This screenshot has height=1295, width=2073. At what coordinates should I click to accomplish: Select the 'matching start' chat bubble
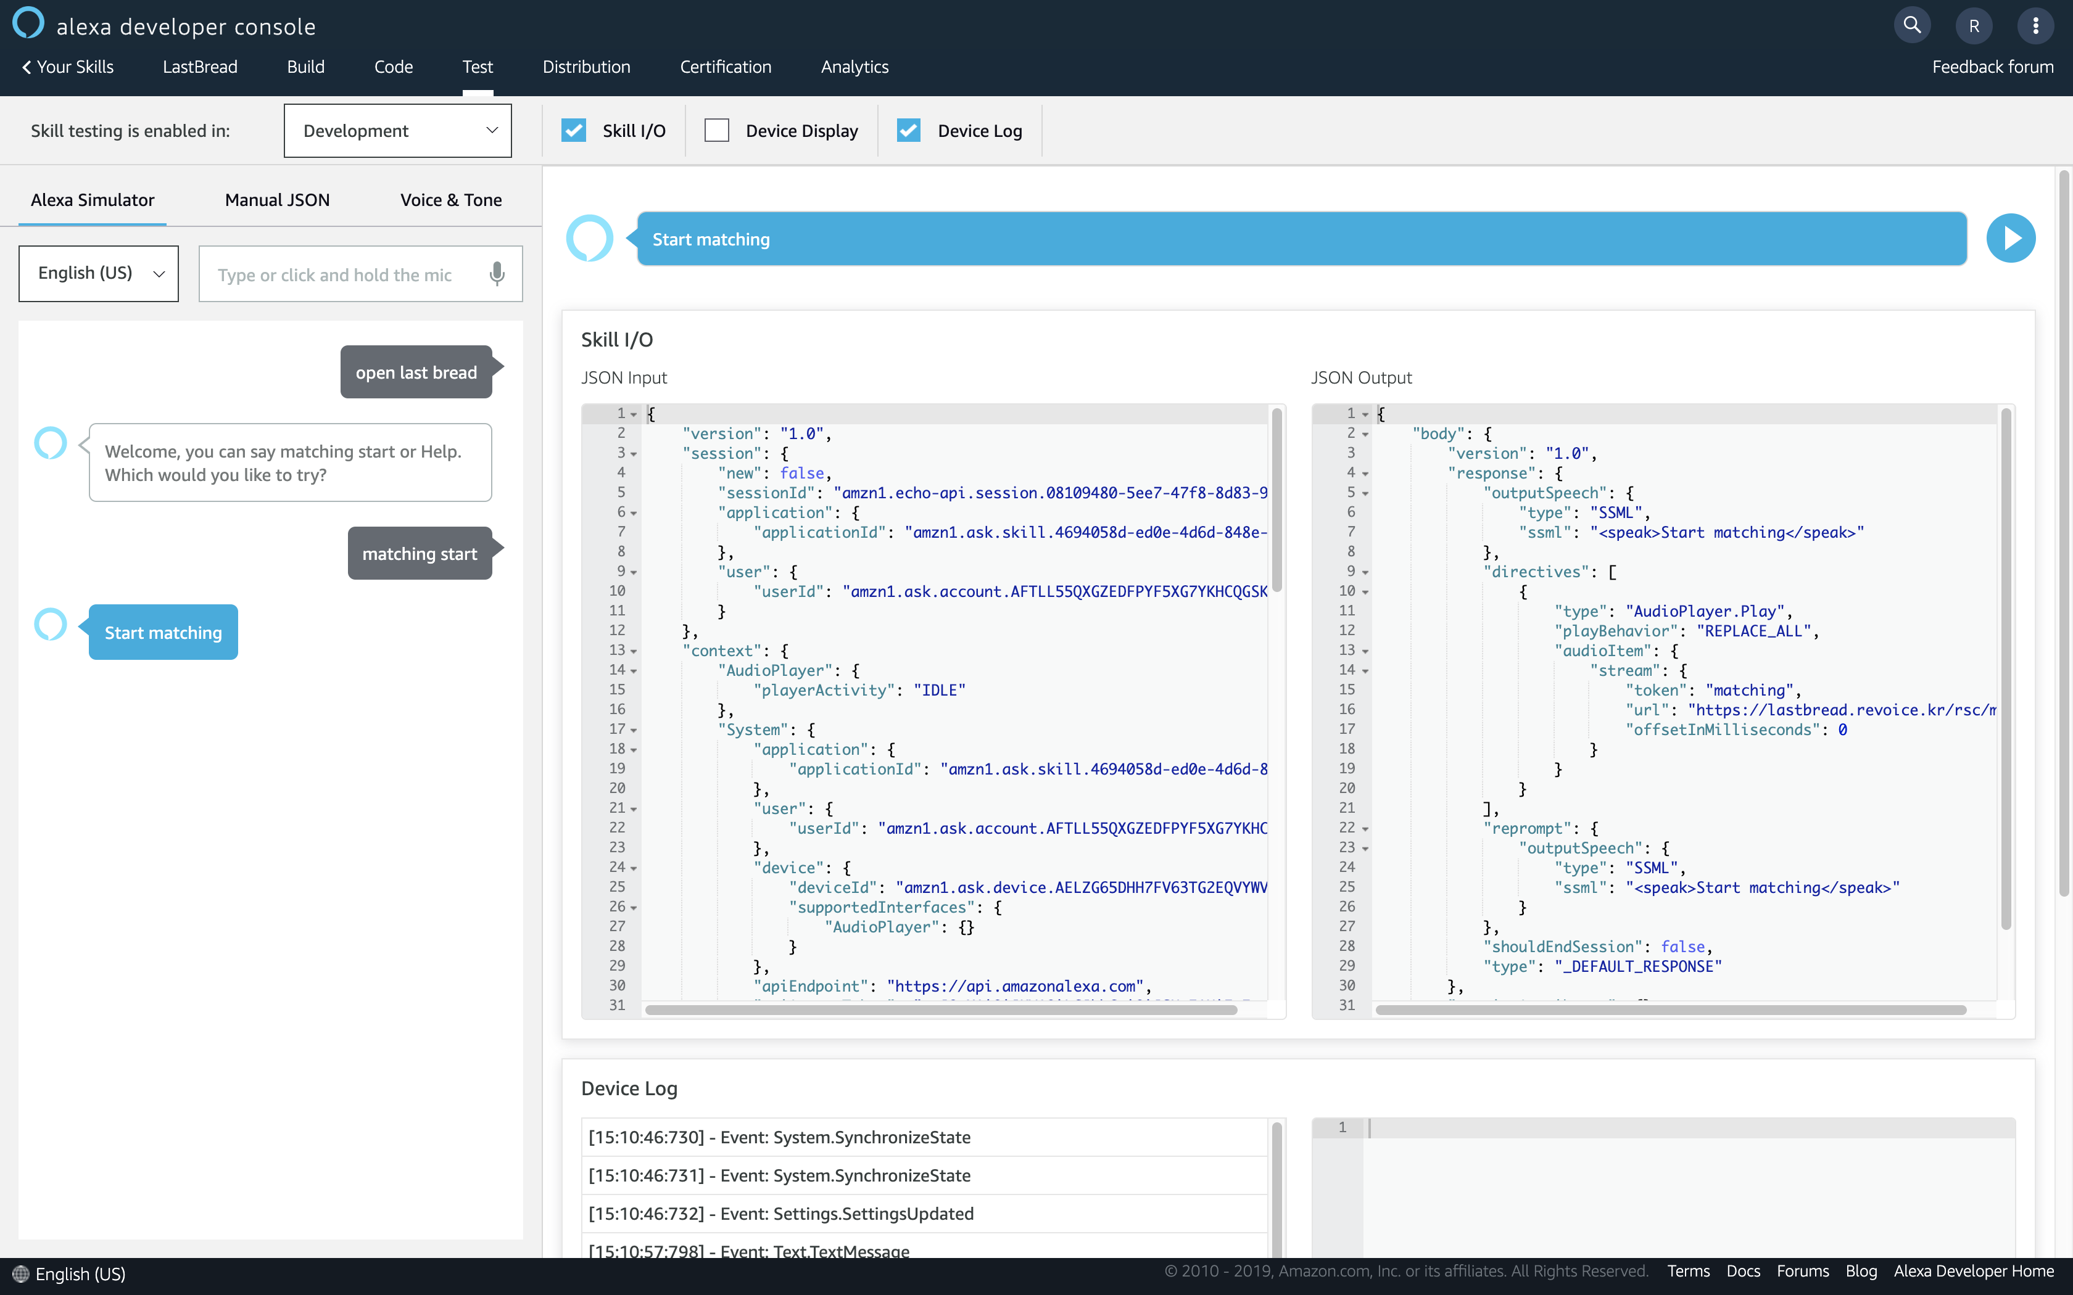click(420, 553)
